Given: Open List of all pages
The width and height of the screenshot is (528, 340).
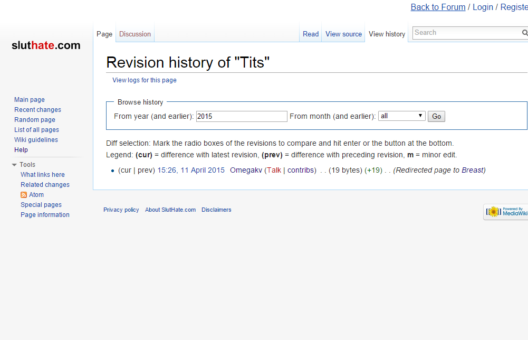Looking at the screenshot, I should 37,130.
